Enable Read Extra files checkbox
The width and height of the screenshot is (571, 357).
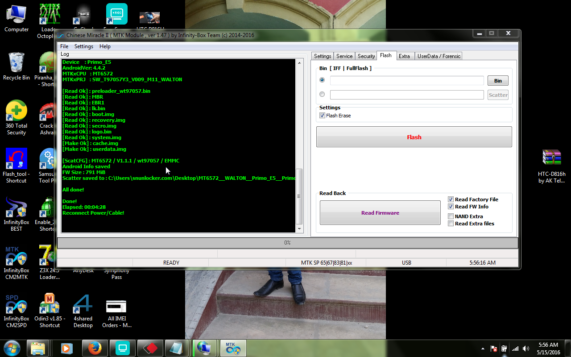point(451,224)
